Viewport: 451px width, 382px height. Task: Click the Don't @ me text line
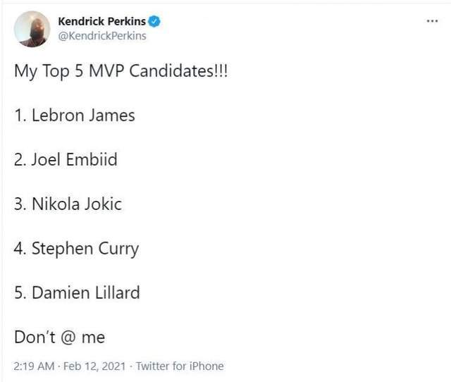59,337
